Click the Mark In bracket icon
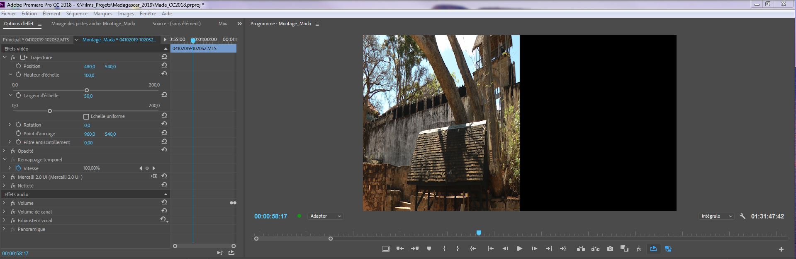 pyautogui.click(x=444, y=249)
